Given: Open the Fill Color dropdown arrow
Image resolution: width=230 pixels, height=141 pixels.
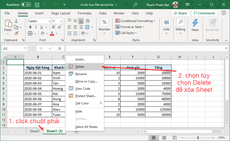Looking at the screenshot, I should pos(47,33).
